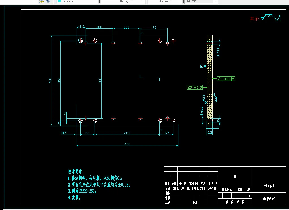Select the 352 vertical dimension
Image resolution: width=289 pixels, height=210 pixels.
tap(59, 80)
